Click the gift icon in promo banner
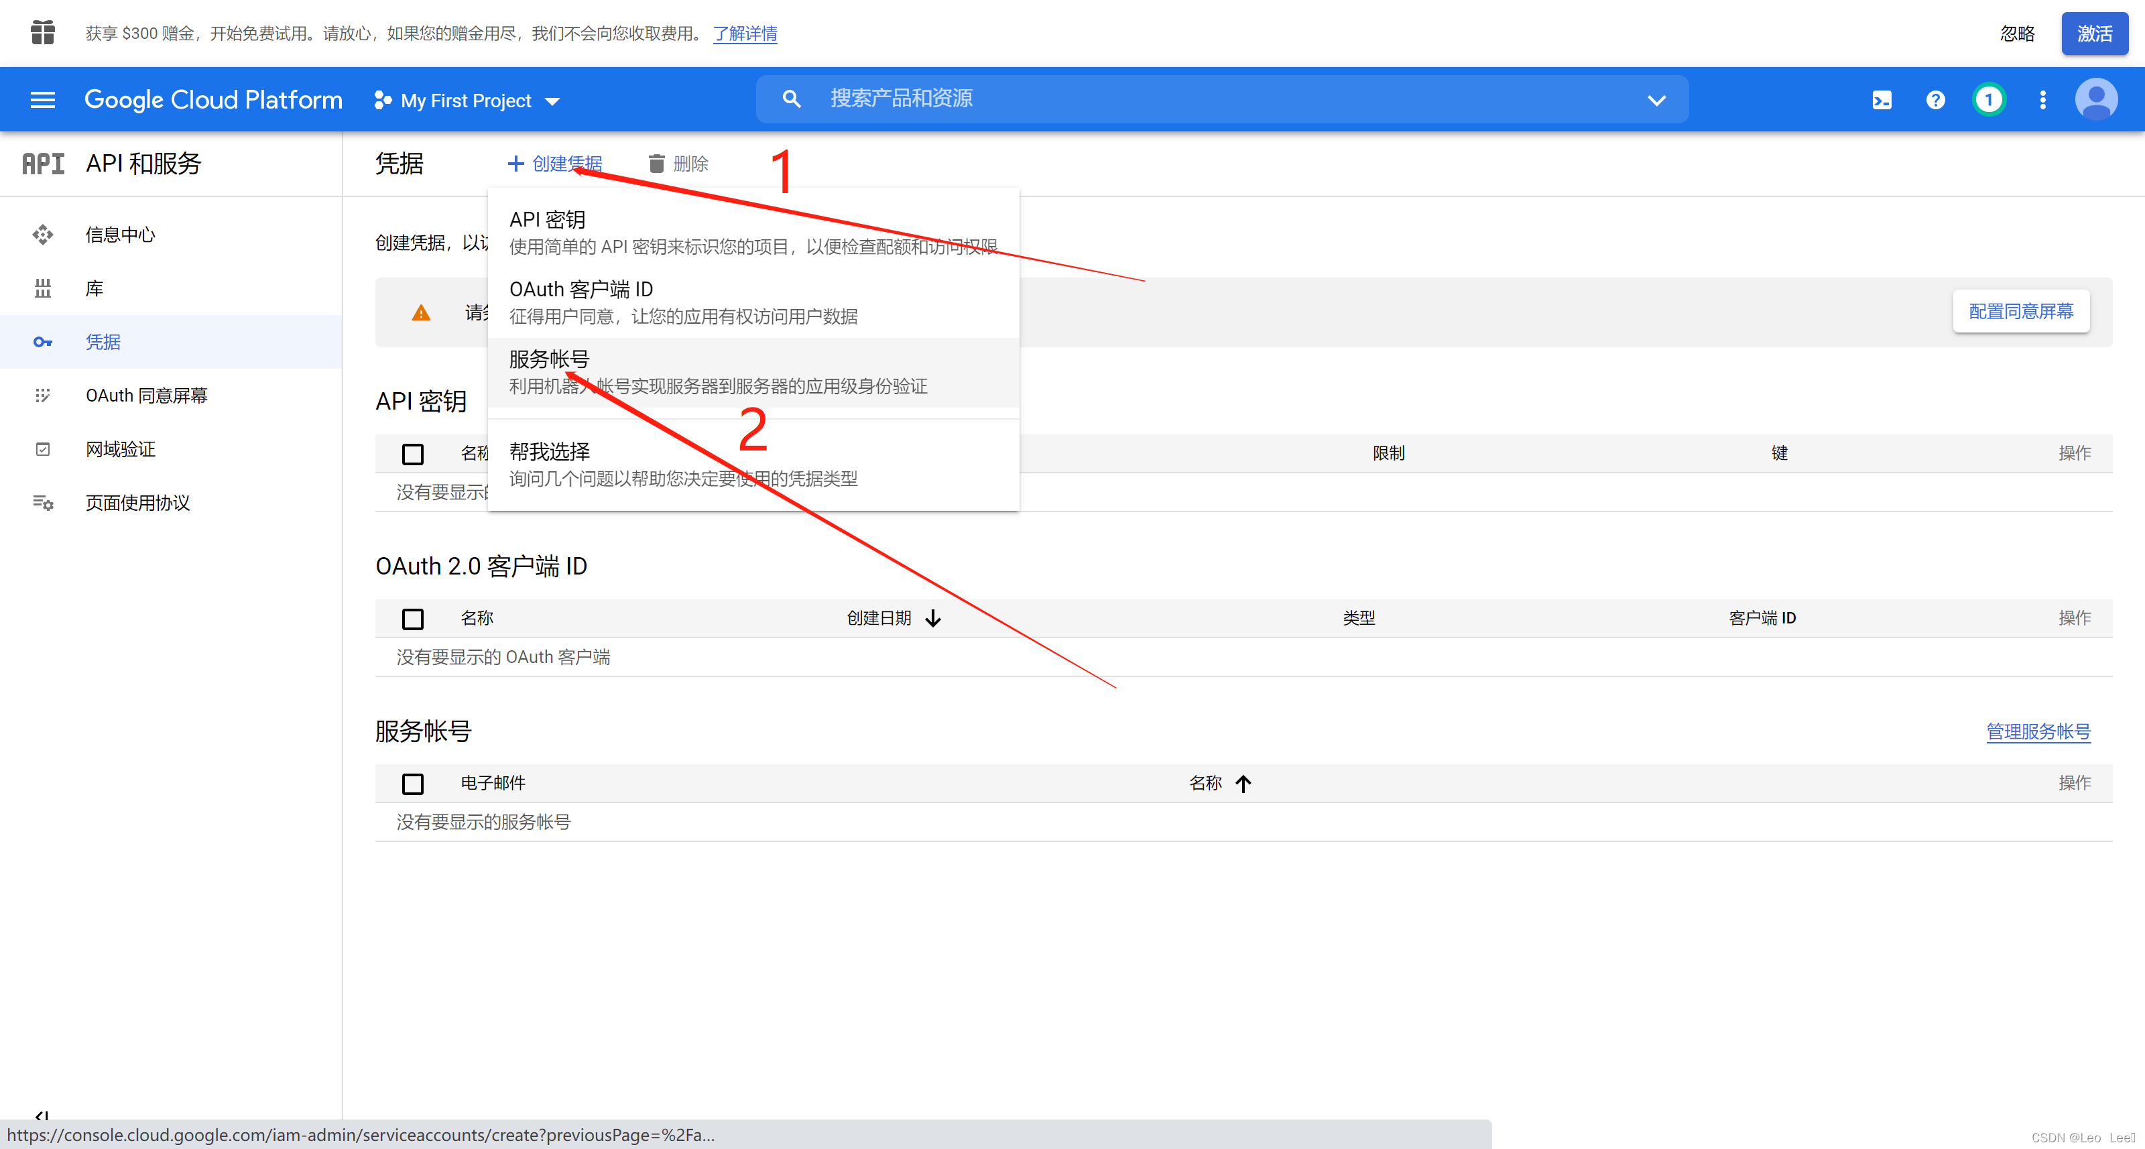Image resolution: width=2145 pixels, height=1149 pixels. click(x=42, y=34)
